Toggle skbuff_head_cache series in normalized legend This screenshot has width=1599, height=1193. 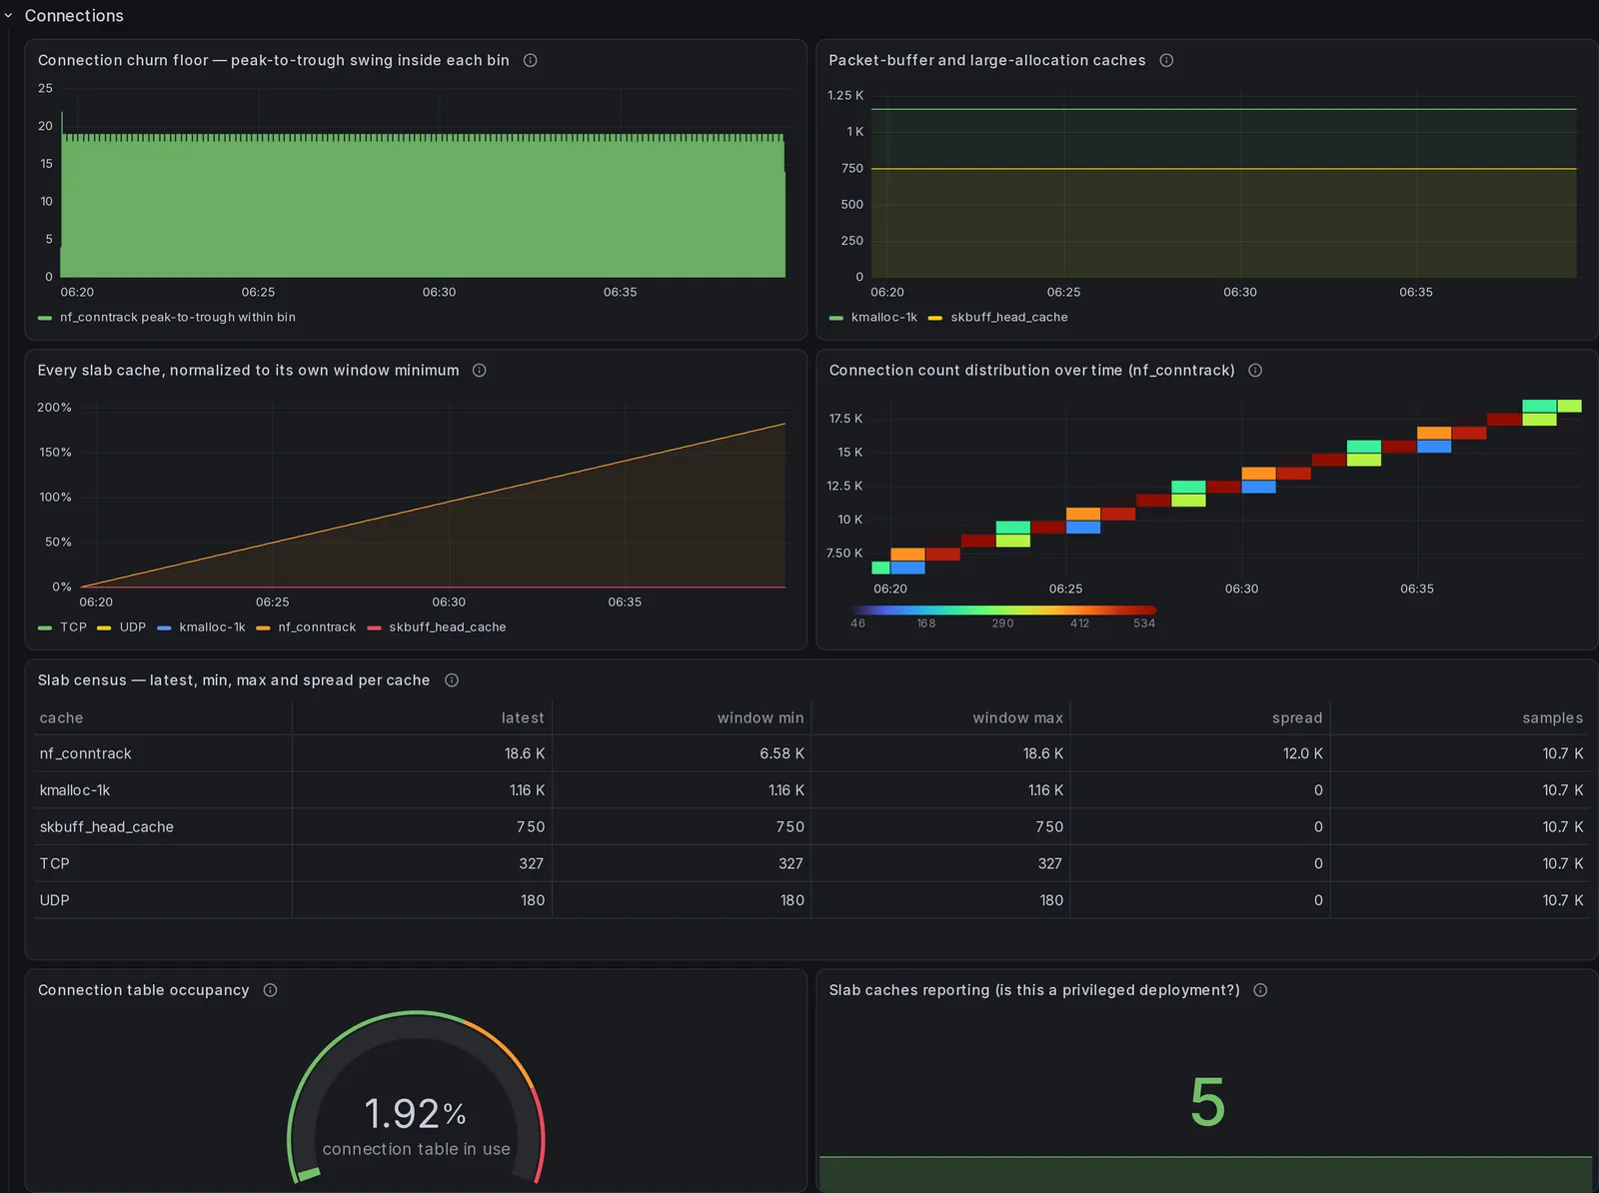[448, 627]
